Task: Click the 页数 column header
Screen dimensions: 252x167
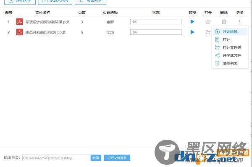Action: 82,13
